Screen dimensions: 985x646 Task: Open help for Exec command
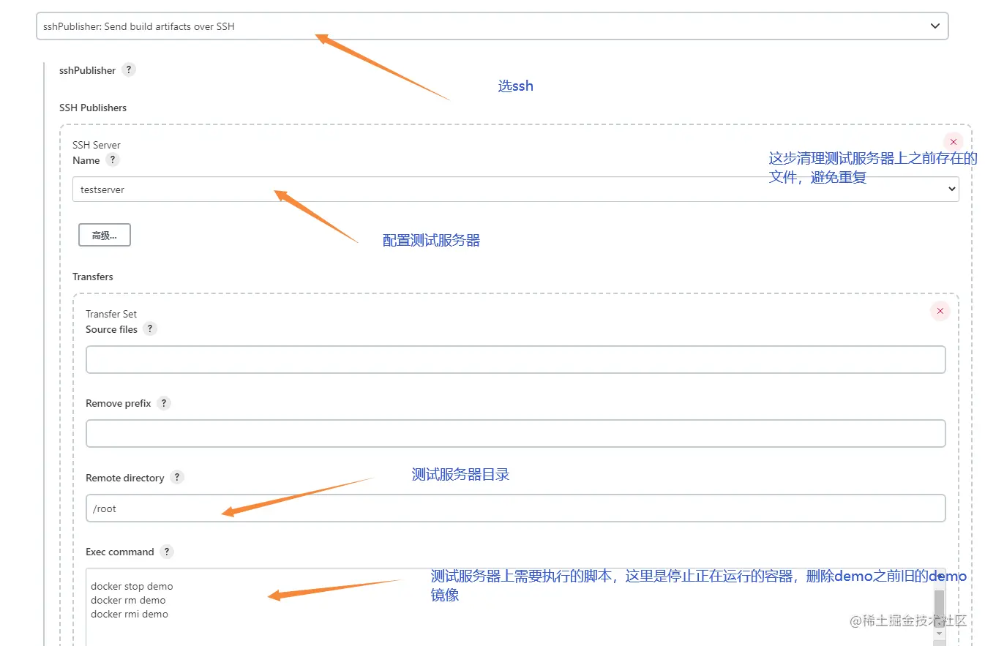click(x=167, y=551)
